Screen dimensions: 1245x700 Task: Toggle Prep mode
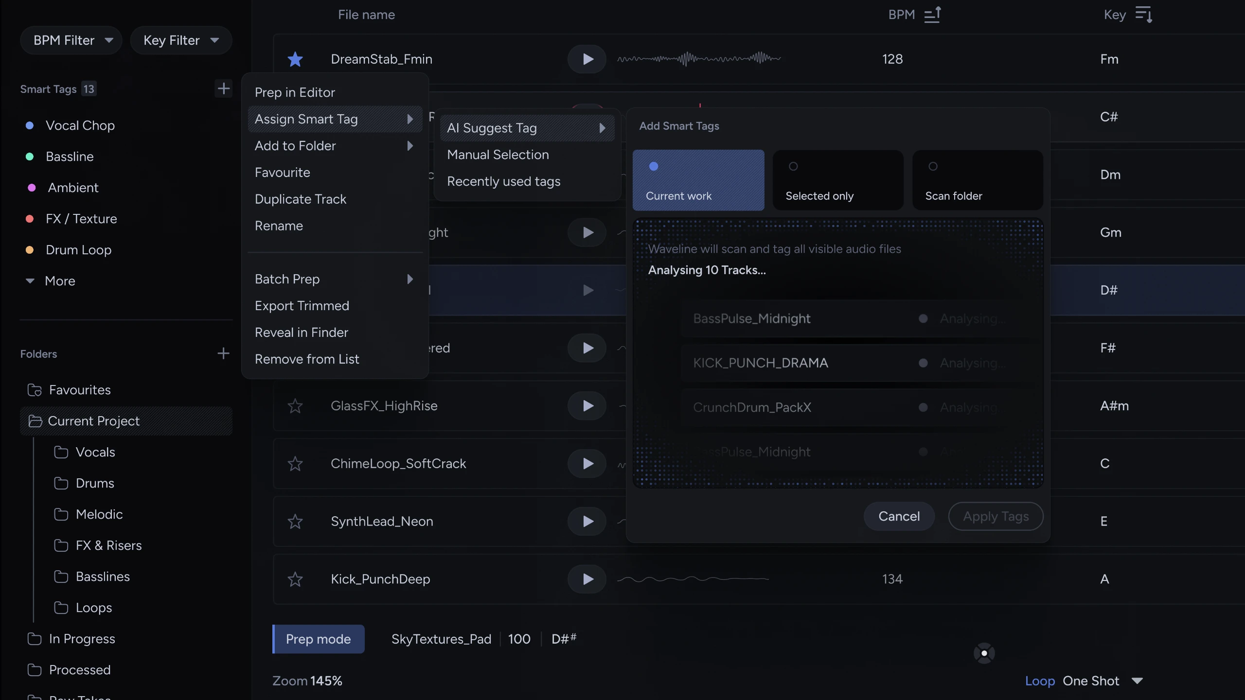tap(318, 639)
